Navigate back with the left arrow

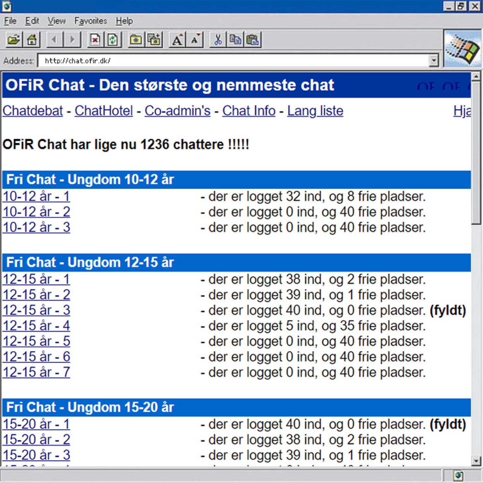pyautogui.click(x=55, y=40)
